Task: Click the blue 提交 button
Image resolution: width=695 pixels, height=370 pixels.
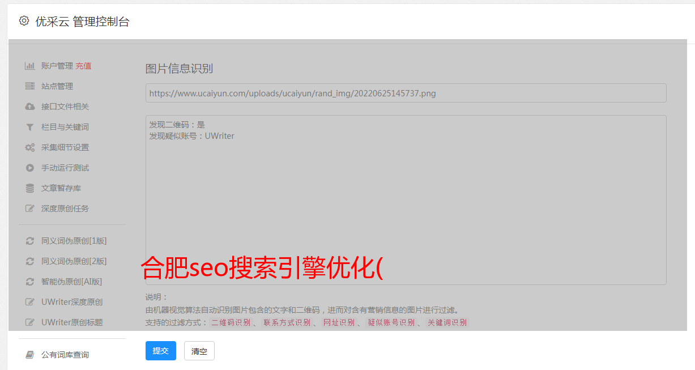Action: click(161, 351)
